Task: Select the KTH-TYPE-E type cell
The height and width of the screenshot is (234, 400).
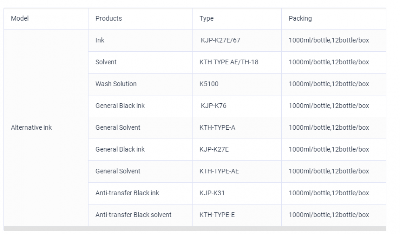Action: [237, 215]
